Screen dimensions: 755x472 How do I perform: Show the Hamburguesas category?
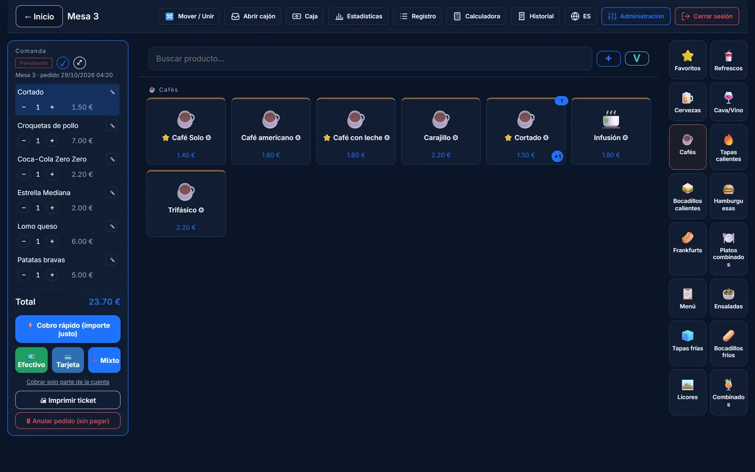728,196
